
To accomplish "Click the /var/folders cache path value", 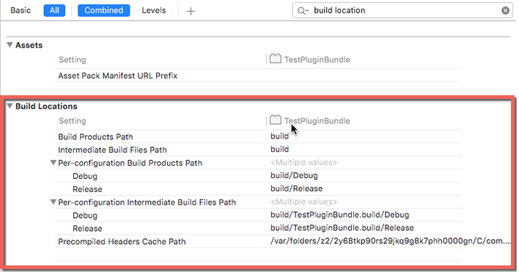I will click(x=391, y=241).
